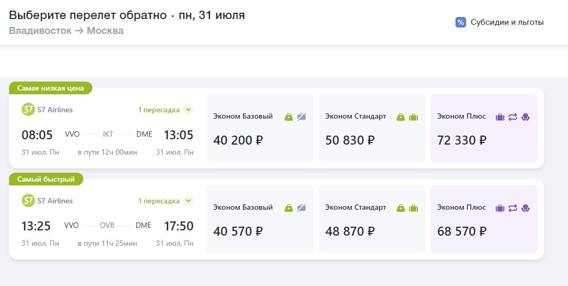Select Эконом Базовый for 40 200 ₽
This screenshot has height=286, width=568.
[x=260, y=128]
